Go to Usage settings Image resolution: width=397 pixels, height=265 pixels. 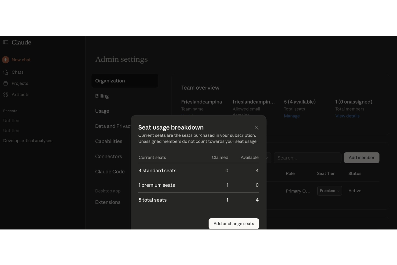[x=102, y=111]
